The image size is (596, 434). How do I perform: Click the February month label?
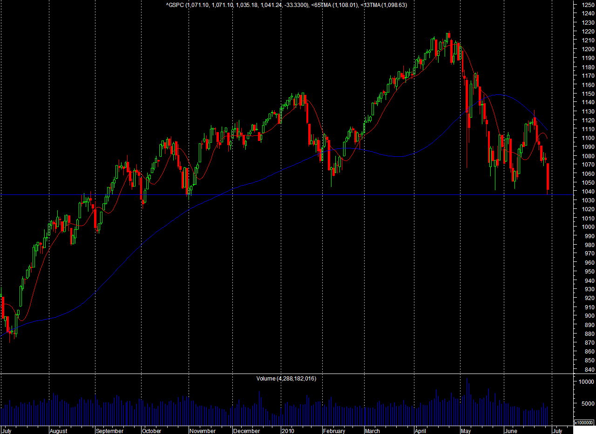334,431
